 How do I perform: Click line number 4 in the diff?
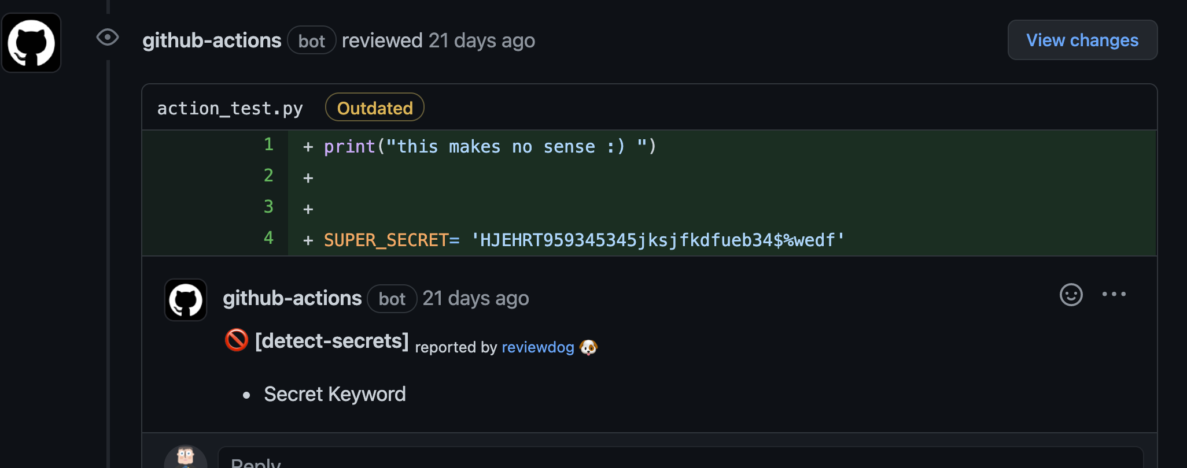[268, 237]
